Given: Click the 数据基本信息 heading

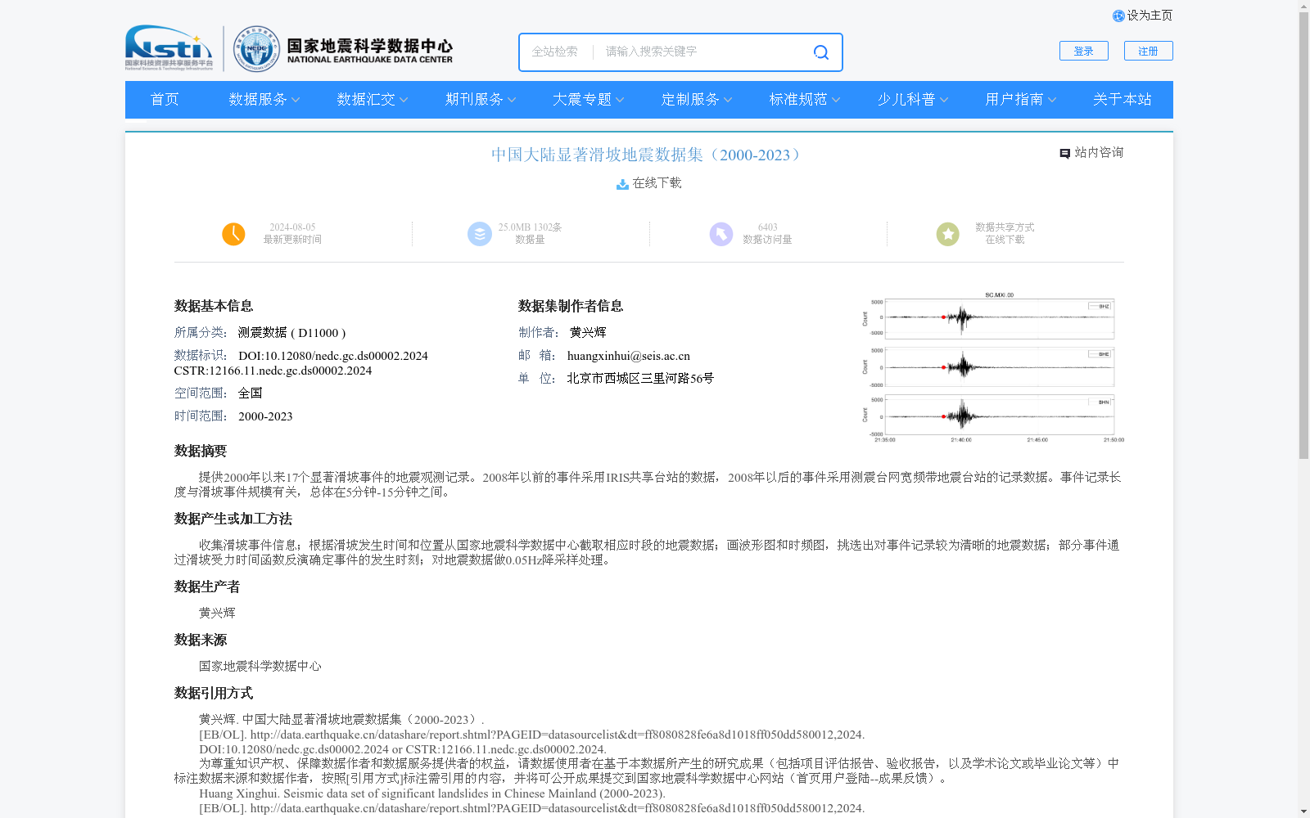Looking at the screenshot, I should [x=214, y=307].
